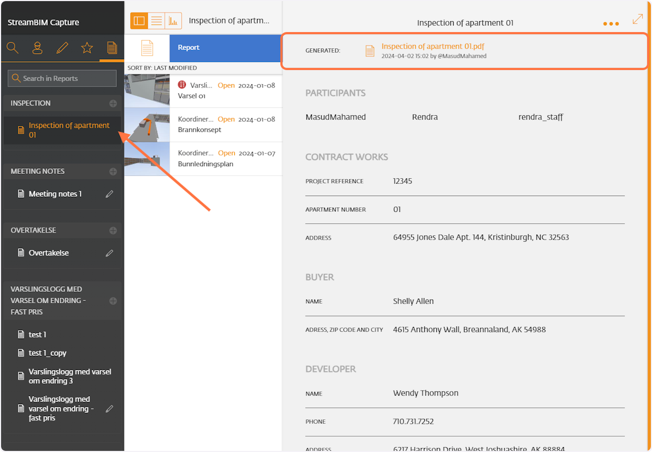Edit Overtakelse pencil icon

(110, 253)
